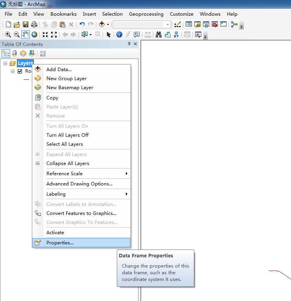Screen dimensions: 291x301
Task: Select New Group Layer menu entry
Action: click(81, 78)
